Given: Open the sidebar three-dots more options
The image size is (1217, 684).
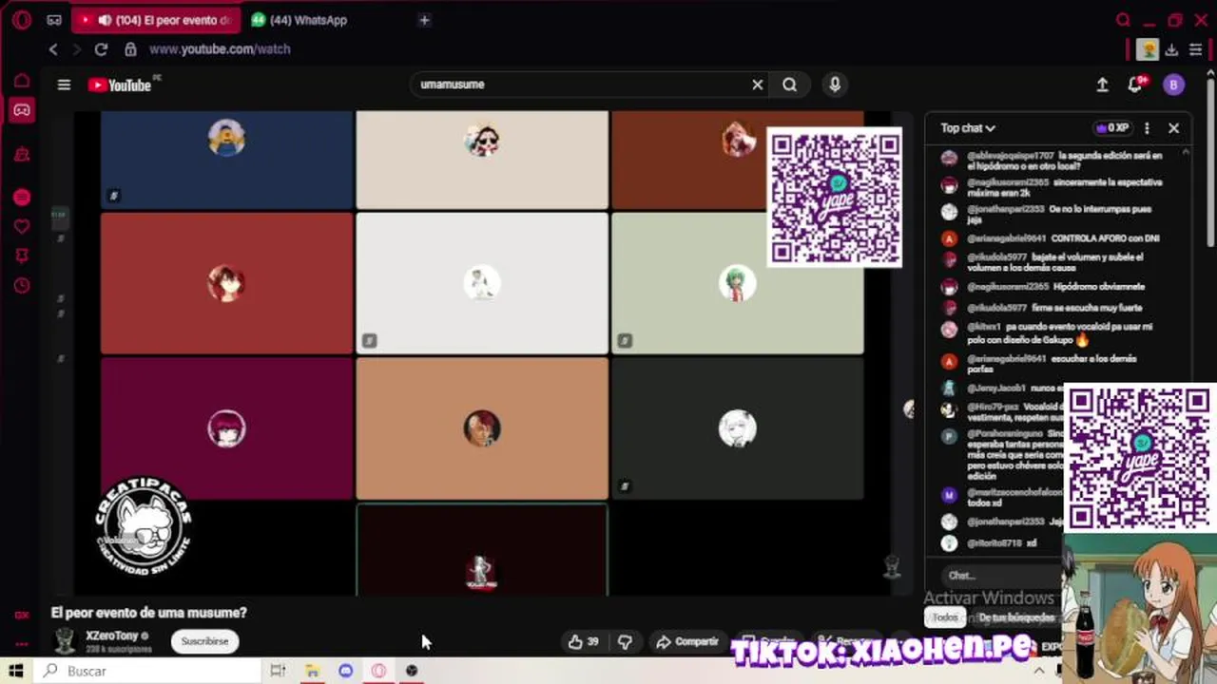Looking at the screenshot, I should (x=21, y=645).
